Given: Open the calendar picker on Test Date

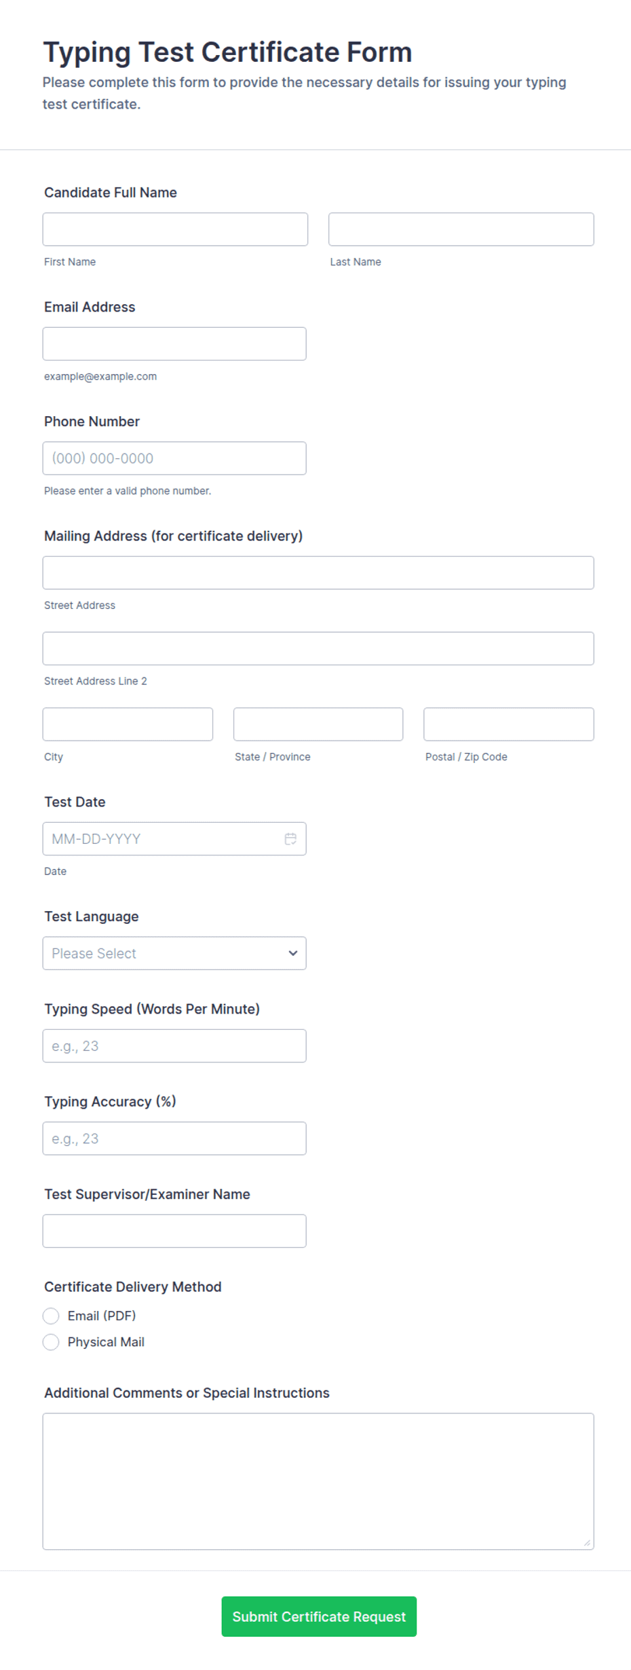Looking at the screenshot, I should click(290, 839).
